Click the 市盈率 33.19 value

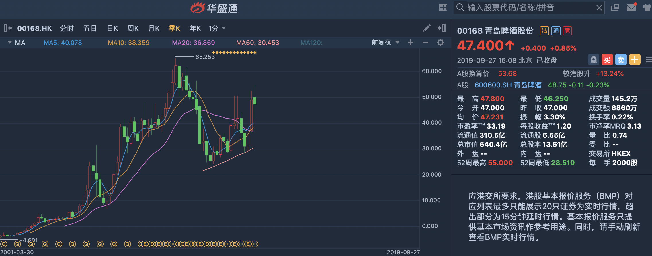coord(496,126)
